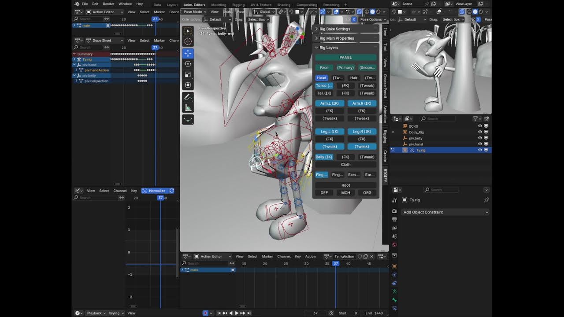The width and height of the screenshot is (564, 317).
Task: Toggle Normalize in graph editor
Action: click(x=157, y=191)
